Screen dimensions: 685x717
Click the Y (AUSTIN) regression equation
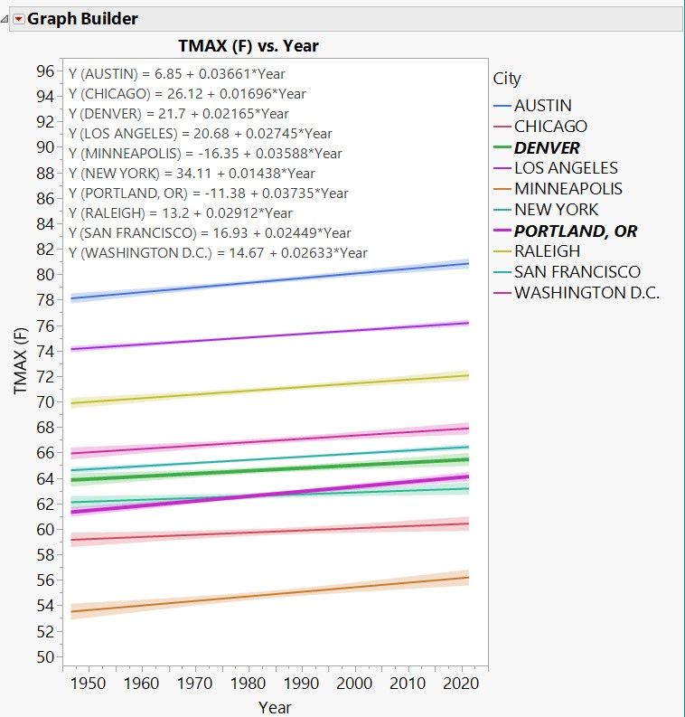pyautogui.click(x=177, y=74)
